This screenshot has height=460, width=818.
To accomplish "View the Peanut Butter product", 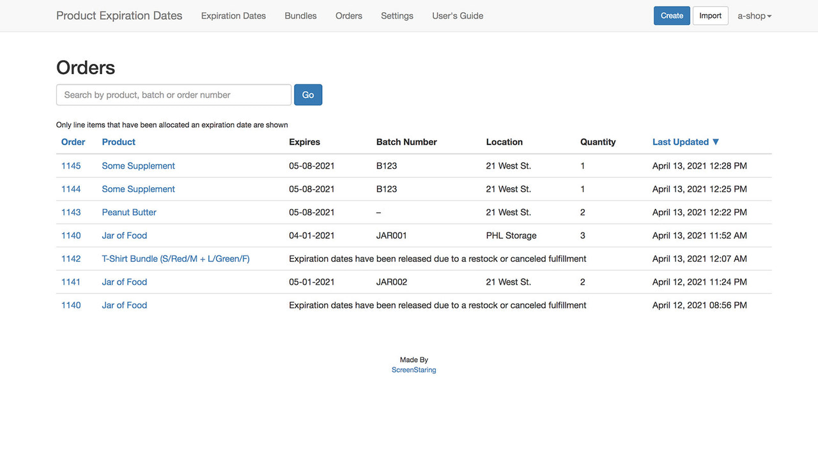I will [128, 212].
